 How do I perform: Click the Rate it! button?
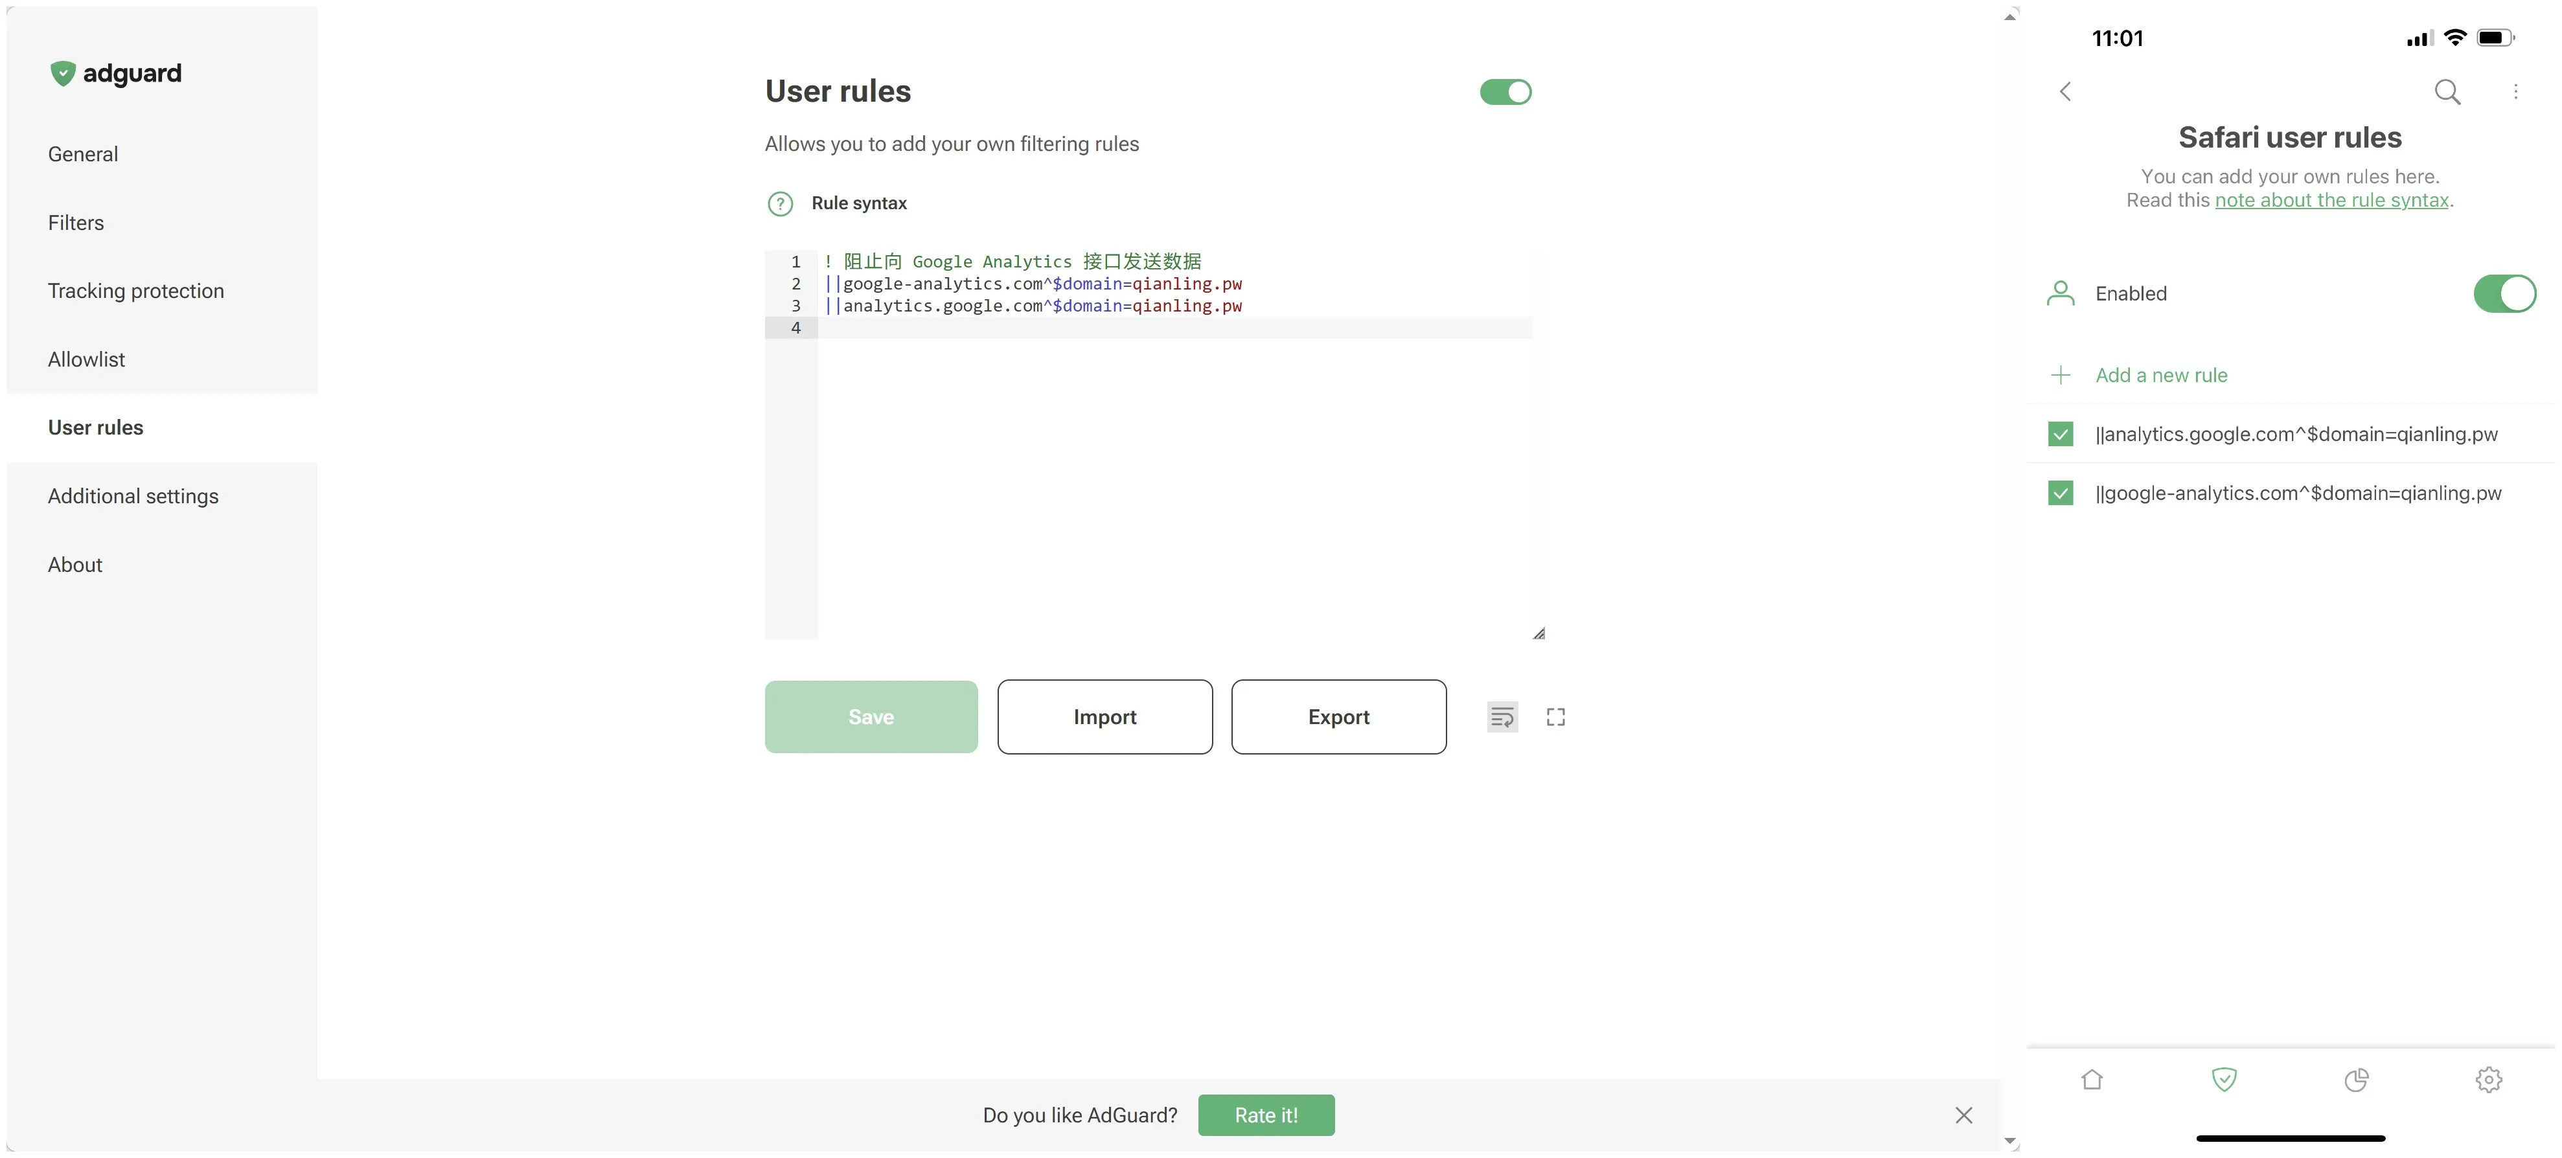pyautogui.click(x=1266, y=1115)
